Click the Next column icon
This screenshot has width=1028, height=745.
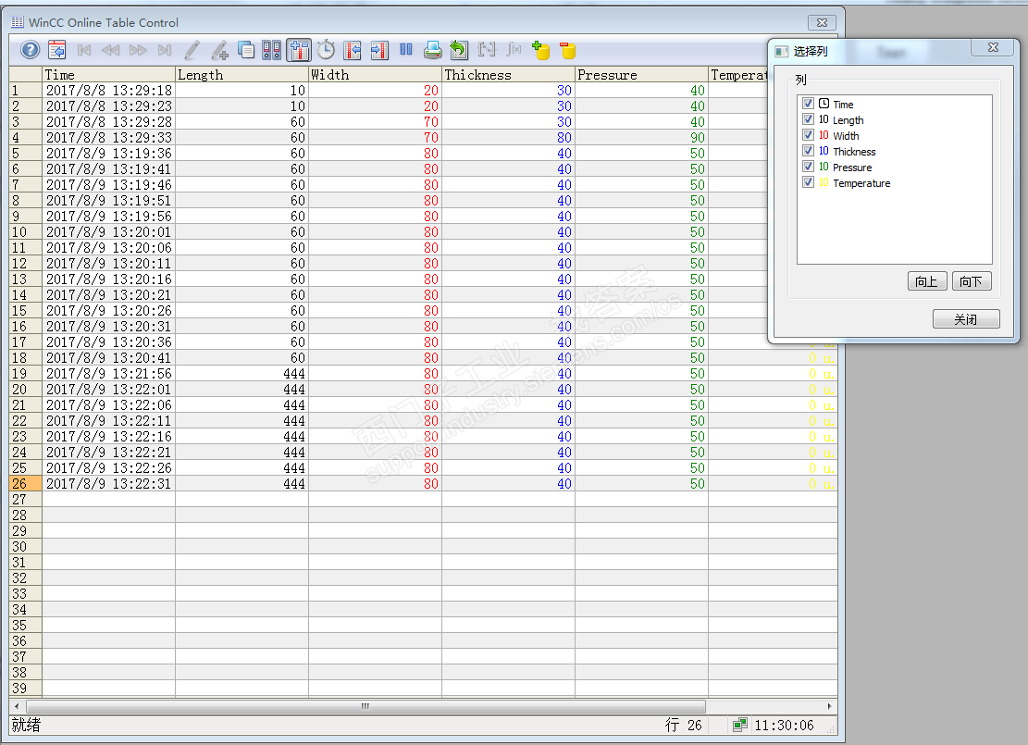coord(379,50)
